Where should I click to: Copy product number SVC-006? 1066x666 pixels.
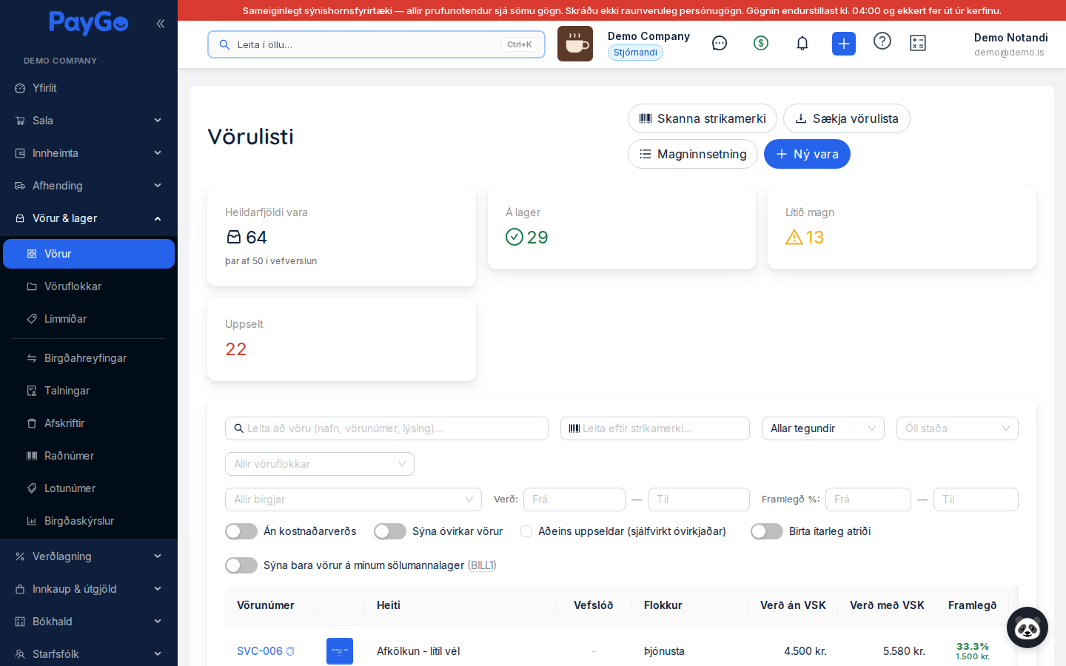pos(290,651)
